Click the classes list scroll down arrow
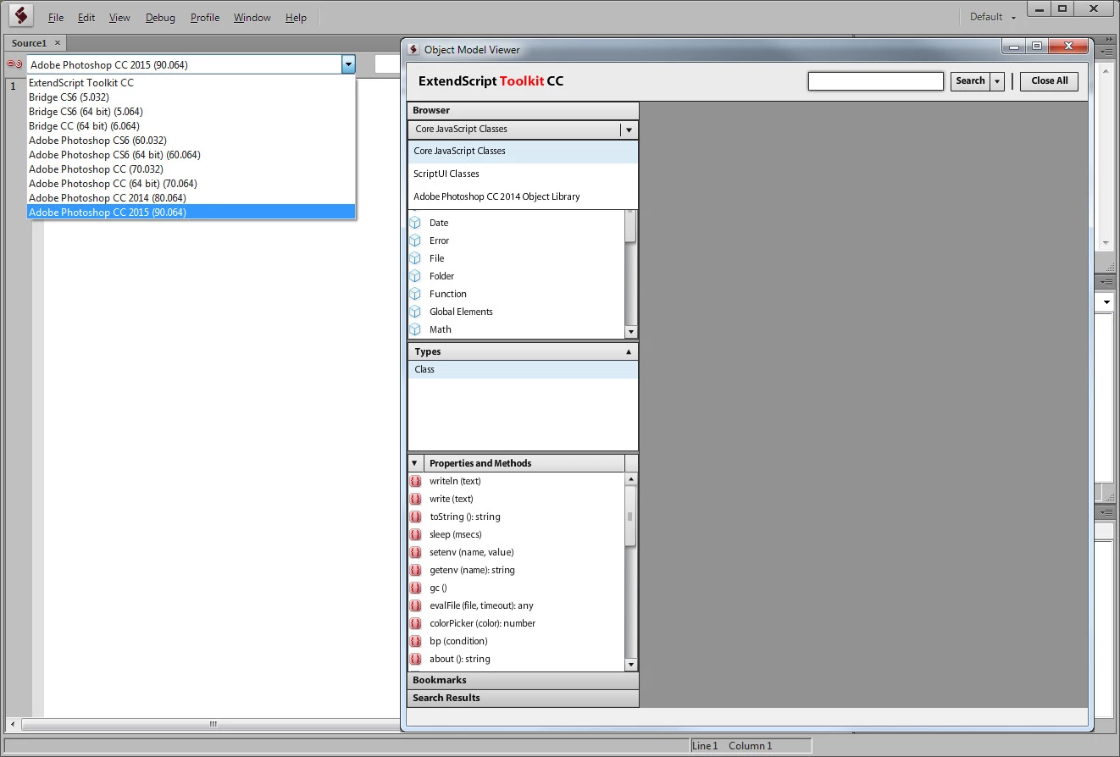 click(630, 332)
